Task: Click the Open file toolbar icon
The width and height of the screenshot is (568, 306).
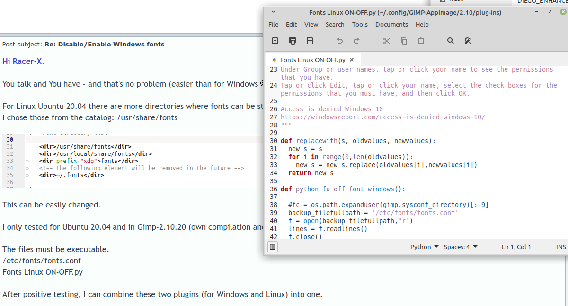Action: (x=293, y=41)
